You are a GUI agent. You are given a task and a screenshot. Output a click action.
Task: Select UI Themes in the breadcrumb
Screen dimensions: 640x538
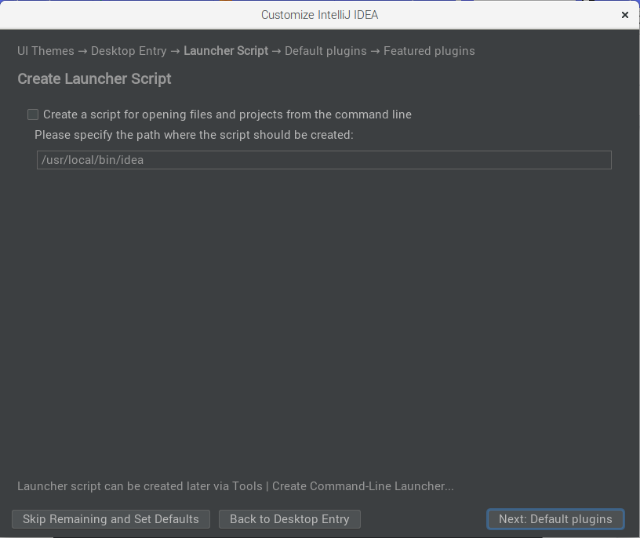pyautogui.click(x=45, y=51)
